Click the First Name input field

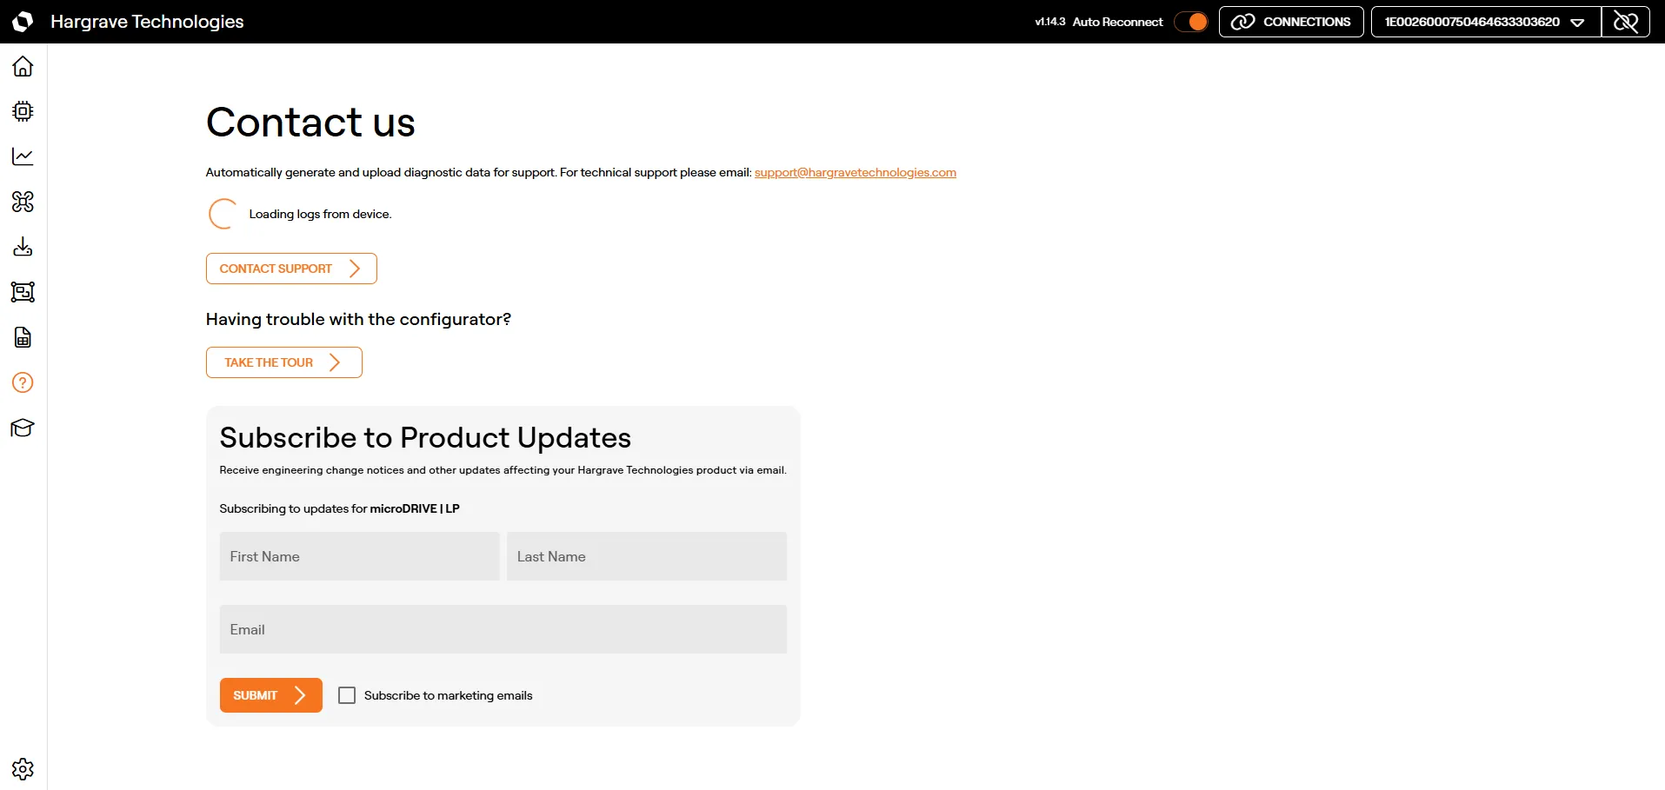coord(360,556)
